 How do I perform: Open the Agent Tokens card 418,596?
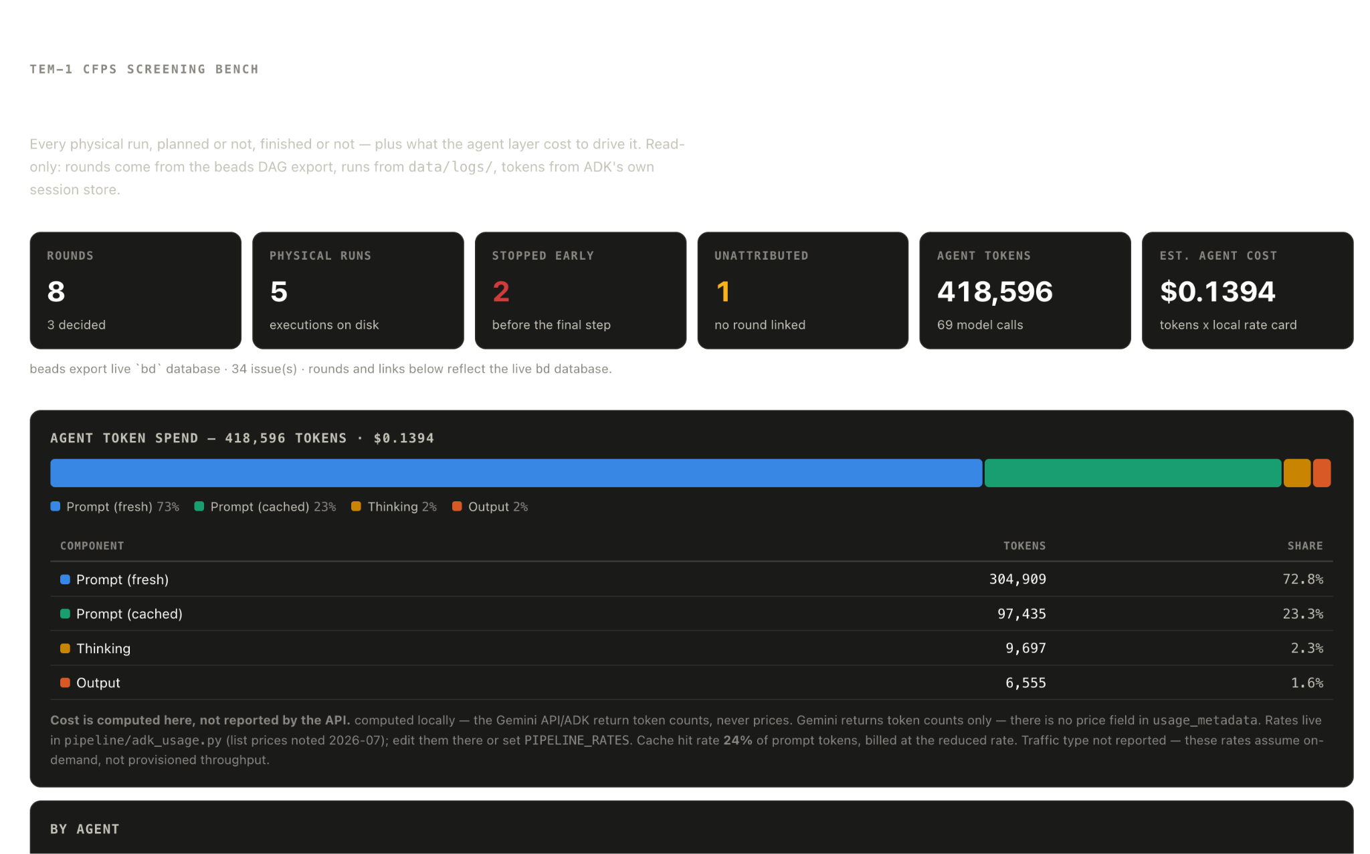click(x=1025, y=290)
